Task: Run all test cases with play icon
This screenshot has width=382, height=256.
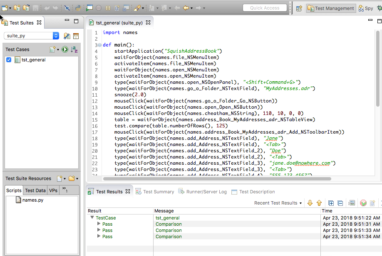Action: click(x=65, y=49)
